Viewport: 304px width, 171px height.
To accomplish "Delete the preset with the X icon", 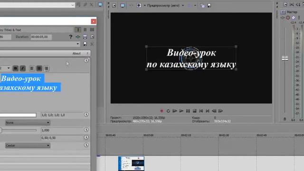I will [x=92, y=44].
